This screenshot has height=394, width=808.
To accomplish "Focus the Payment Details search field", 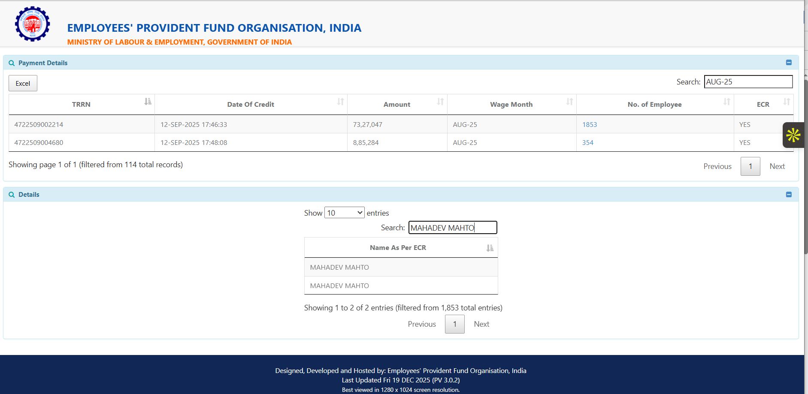I will pyautogui.click(x=748, y=82).
